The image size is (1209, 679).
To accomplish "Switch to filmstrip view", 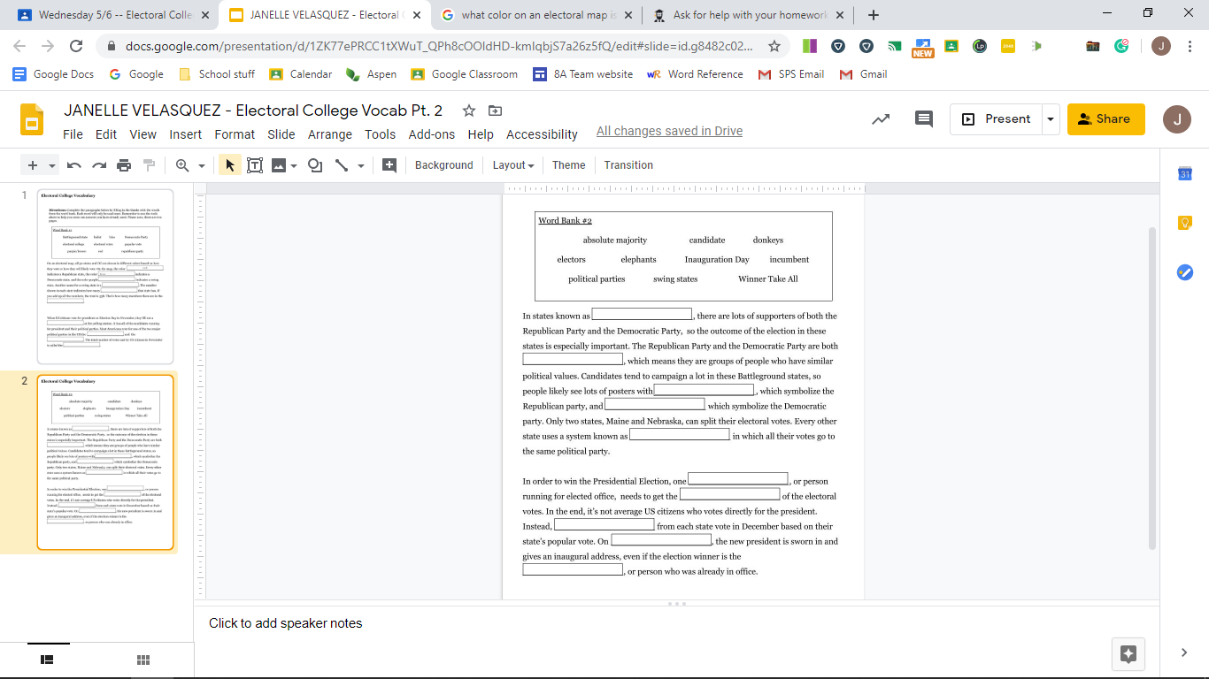I will click(x=48, y=660).
